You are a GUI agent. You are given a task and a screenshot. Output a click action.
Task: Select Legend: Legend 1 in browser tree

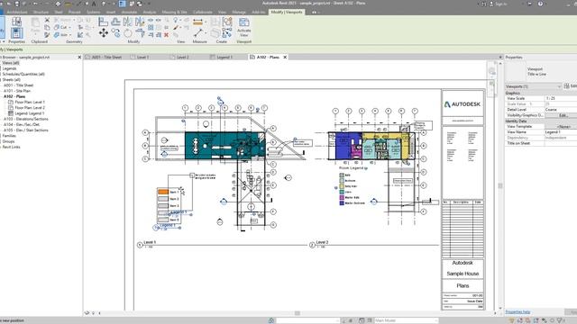[30, 113]
